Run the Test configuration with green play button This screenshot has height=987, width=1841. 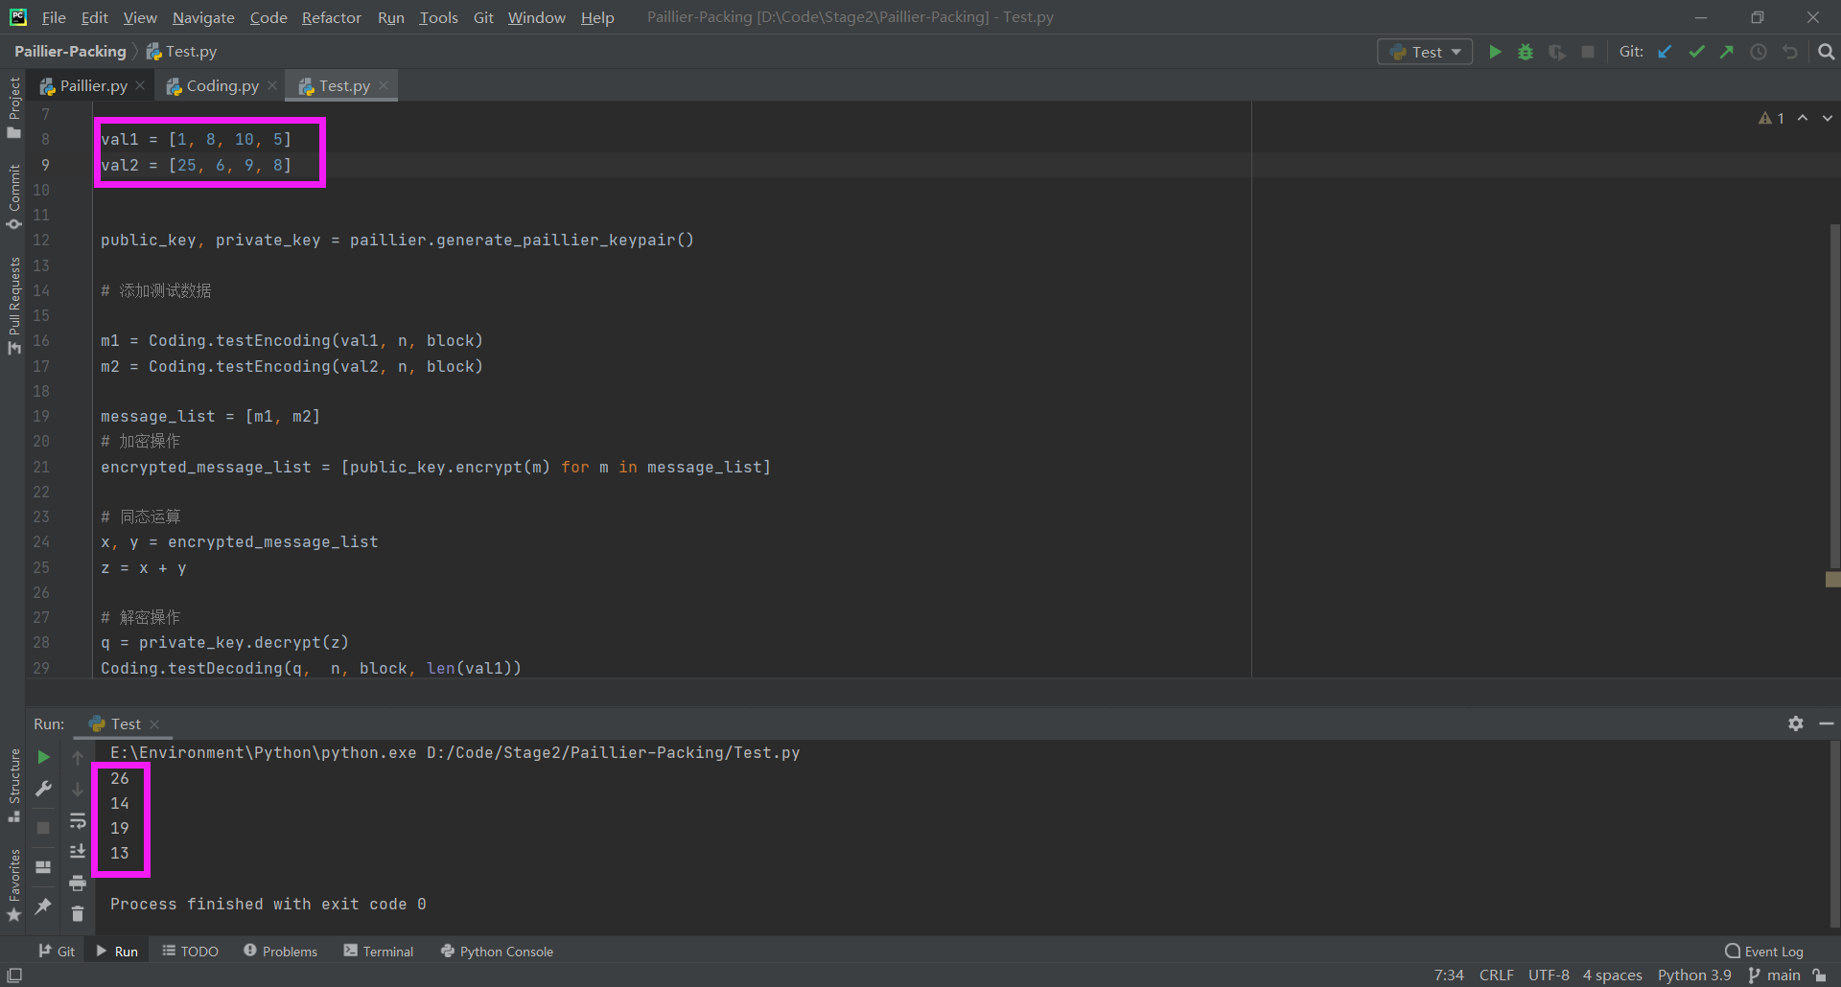pyautogui.click(x=1495, y=52)
